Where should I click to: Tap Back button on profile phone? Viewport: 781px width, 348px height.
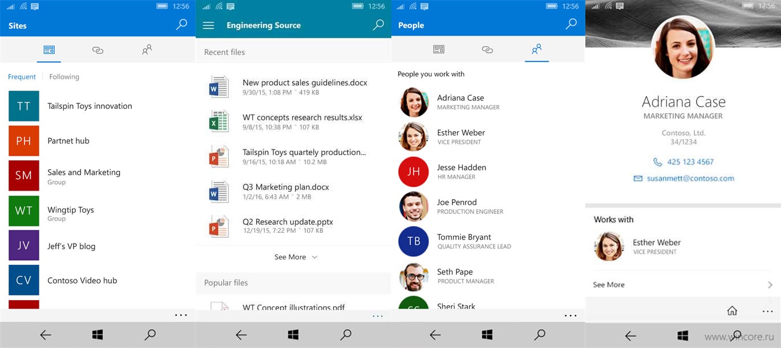click(x=630, y=335)
